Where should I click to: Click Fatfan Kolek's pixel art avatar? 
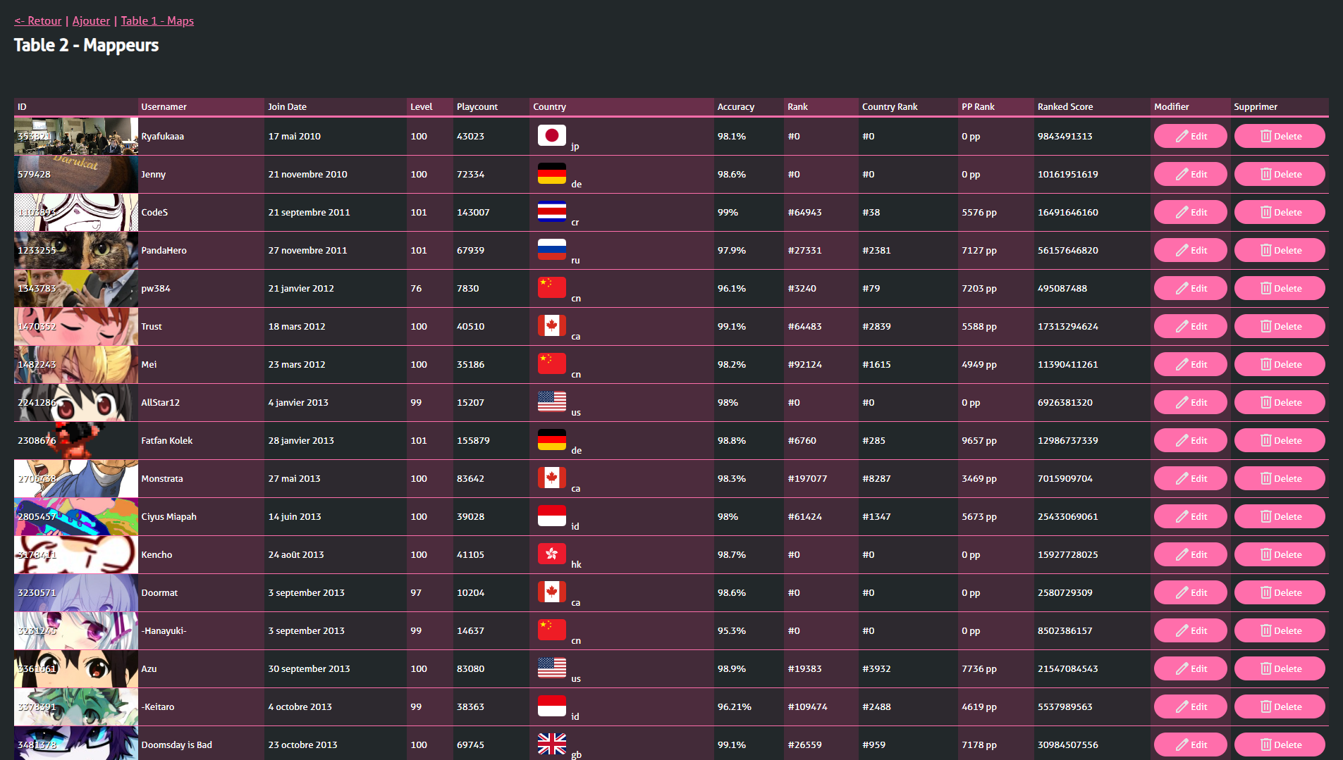click(76, 440)
